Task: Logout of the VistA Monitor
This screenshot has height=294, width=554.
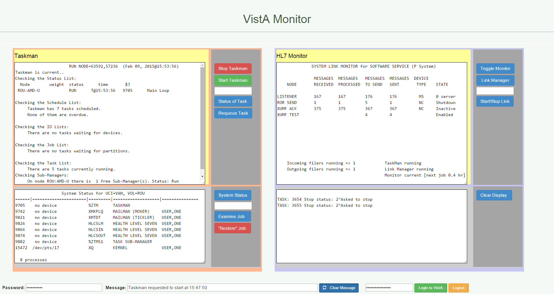Action: pyautogui.click(x=458, y=288)
